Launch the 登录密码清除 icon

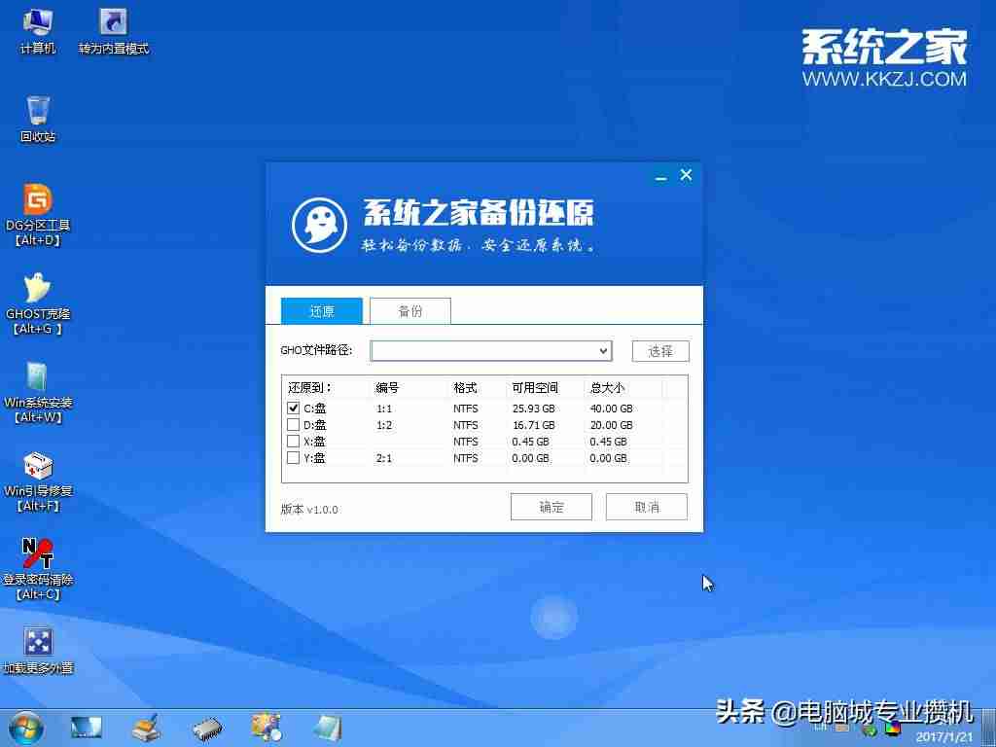38,570
